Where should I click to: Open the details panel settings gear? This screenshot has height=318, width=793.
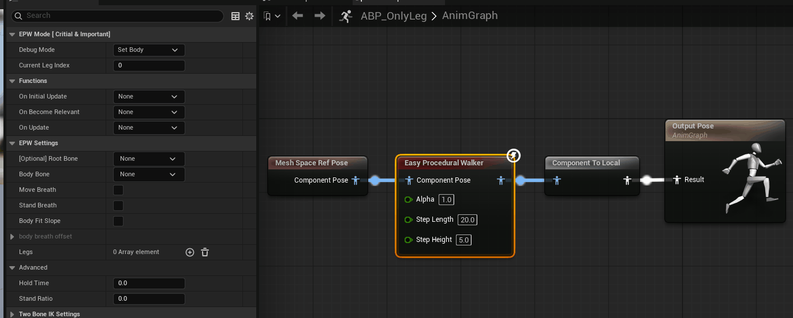point(249,16)
